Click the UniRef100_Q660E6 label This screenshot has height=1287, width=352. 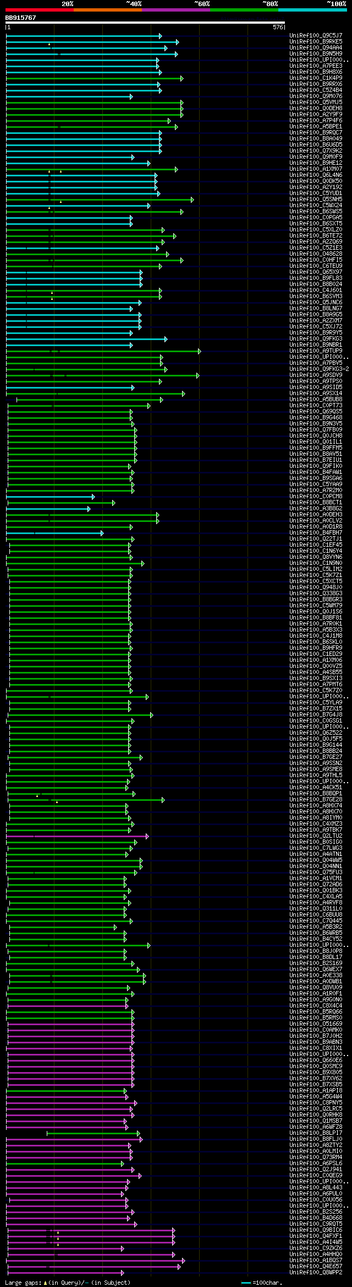pos(316,1060)
